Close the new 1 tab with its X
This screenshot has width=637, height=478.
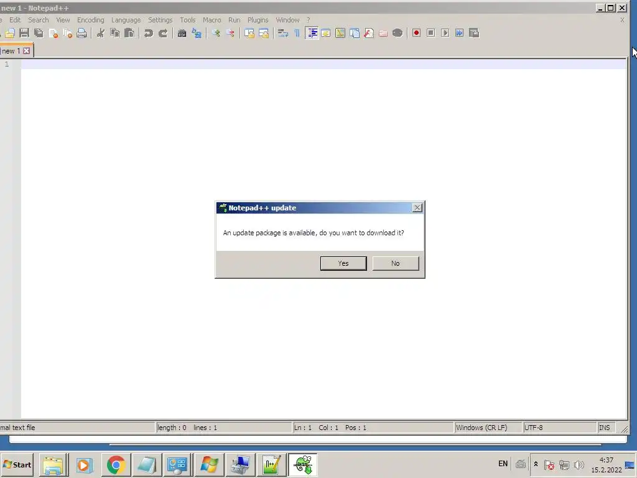tap(26, 51)
